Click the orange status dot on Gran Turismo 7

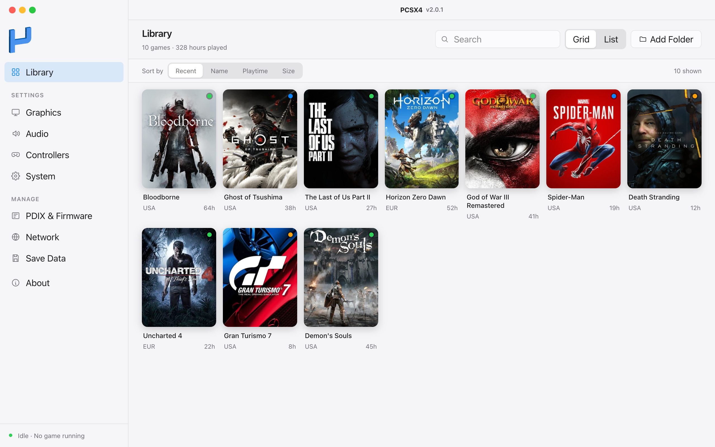290,235
